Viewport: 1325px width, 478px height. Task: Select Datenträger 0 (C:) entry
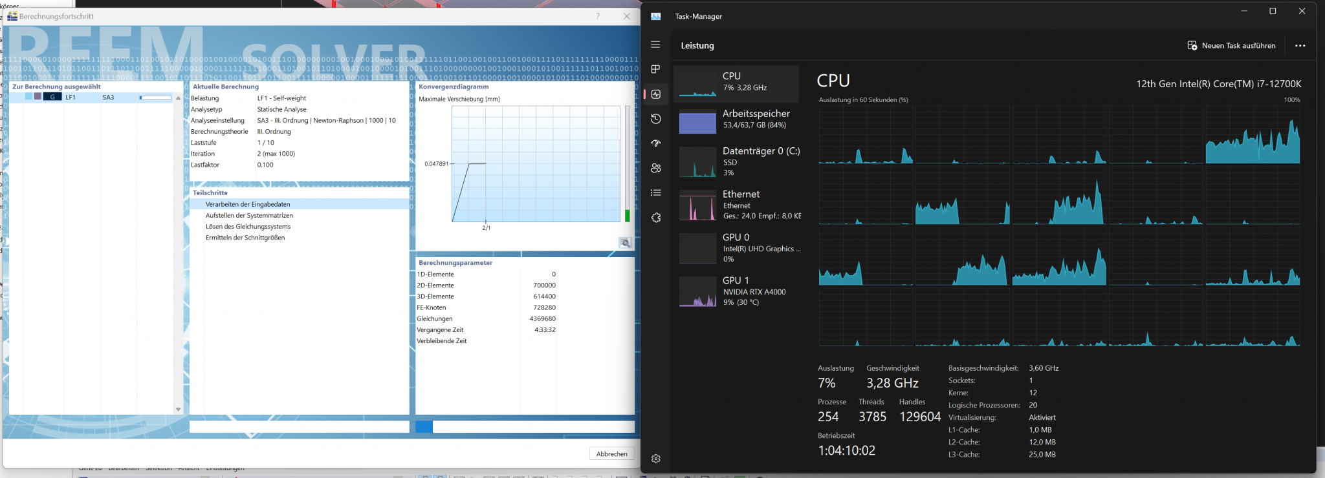pos(736,161)
